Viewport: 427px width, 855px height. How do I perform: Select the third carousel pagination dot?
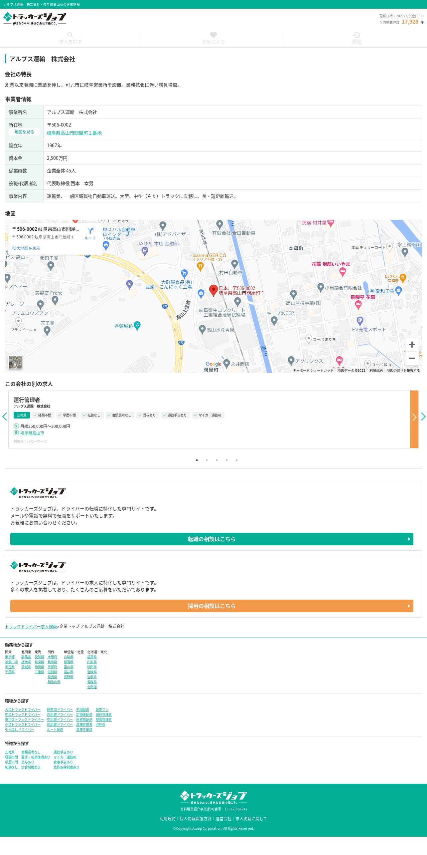coord(217,460)
